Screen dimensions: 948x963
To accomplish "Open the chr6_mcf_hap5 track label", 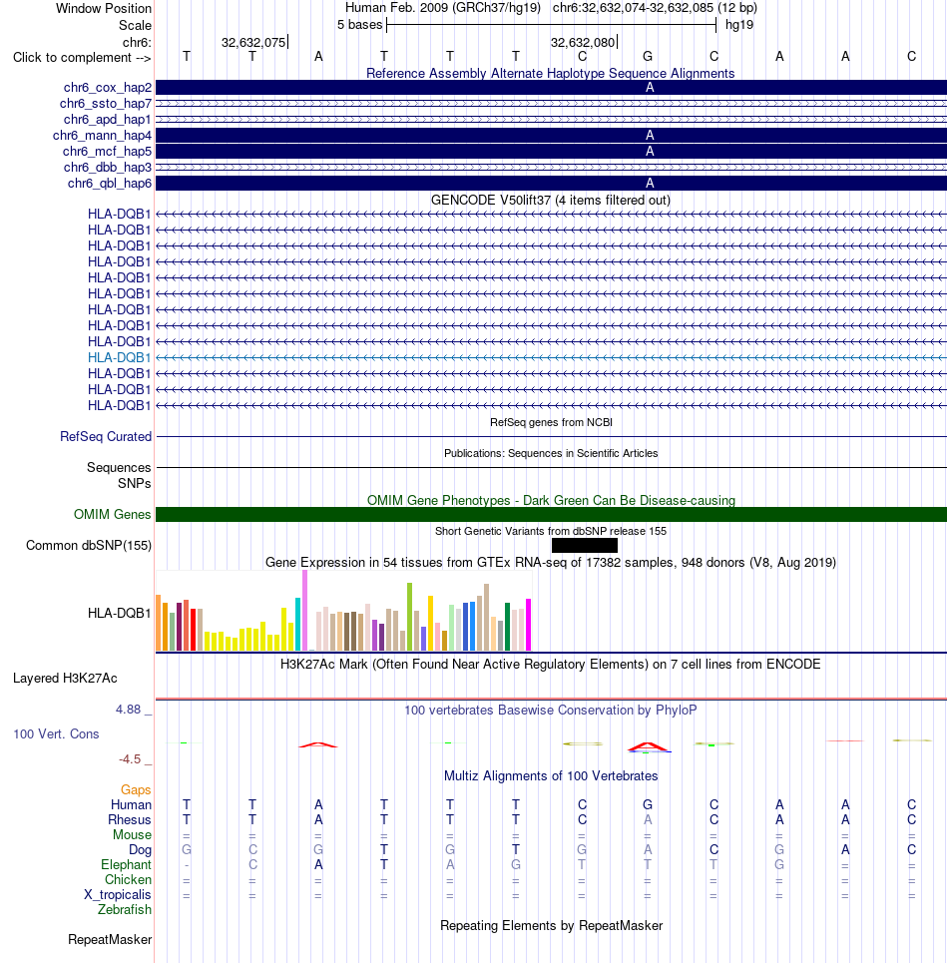I will click(x=107, y=151).
